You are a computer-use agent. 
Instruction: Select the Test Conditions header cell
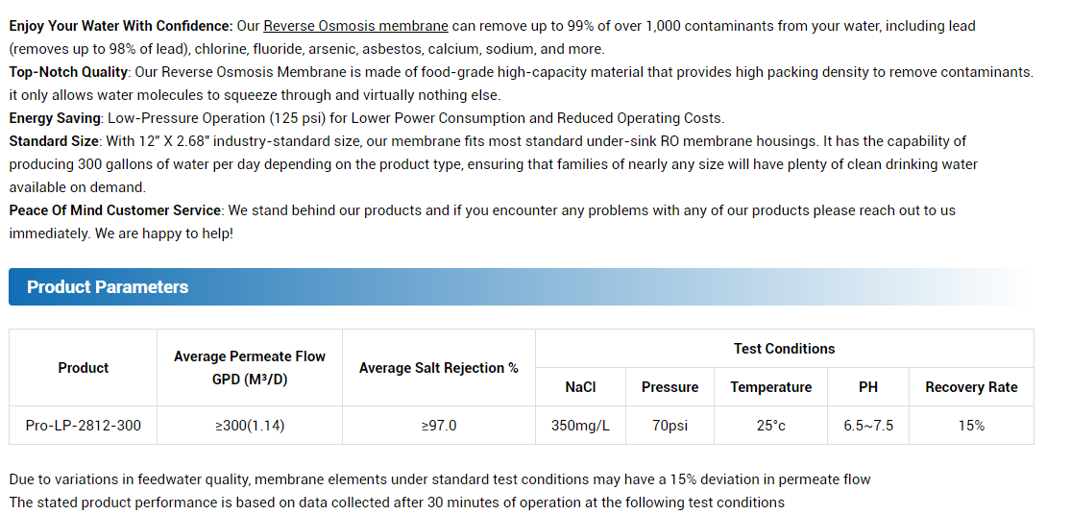[785, 349]
